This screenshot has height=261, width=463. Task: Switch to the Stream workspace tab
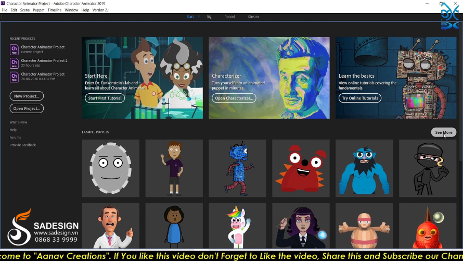click(253, 17)
